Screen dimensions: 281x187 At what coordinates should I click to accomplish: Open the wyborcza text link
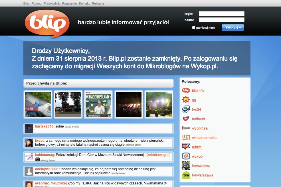[x=200, y=128]
